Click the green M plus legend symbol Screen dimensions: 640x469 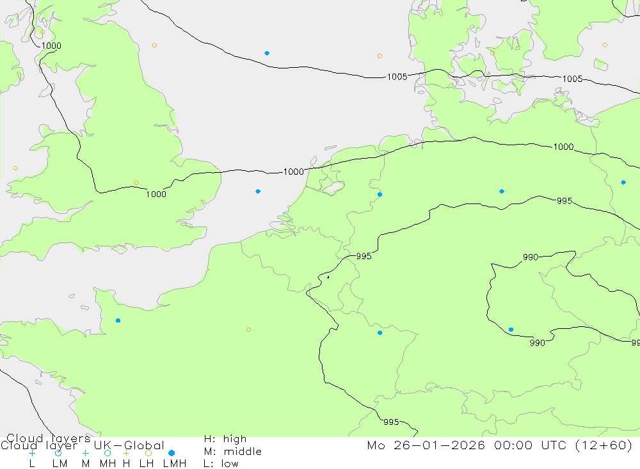(x=85, y=453)
